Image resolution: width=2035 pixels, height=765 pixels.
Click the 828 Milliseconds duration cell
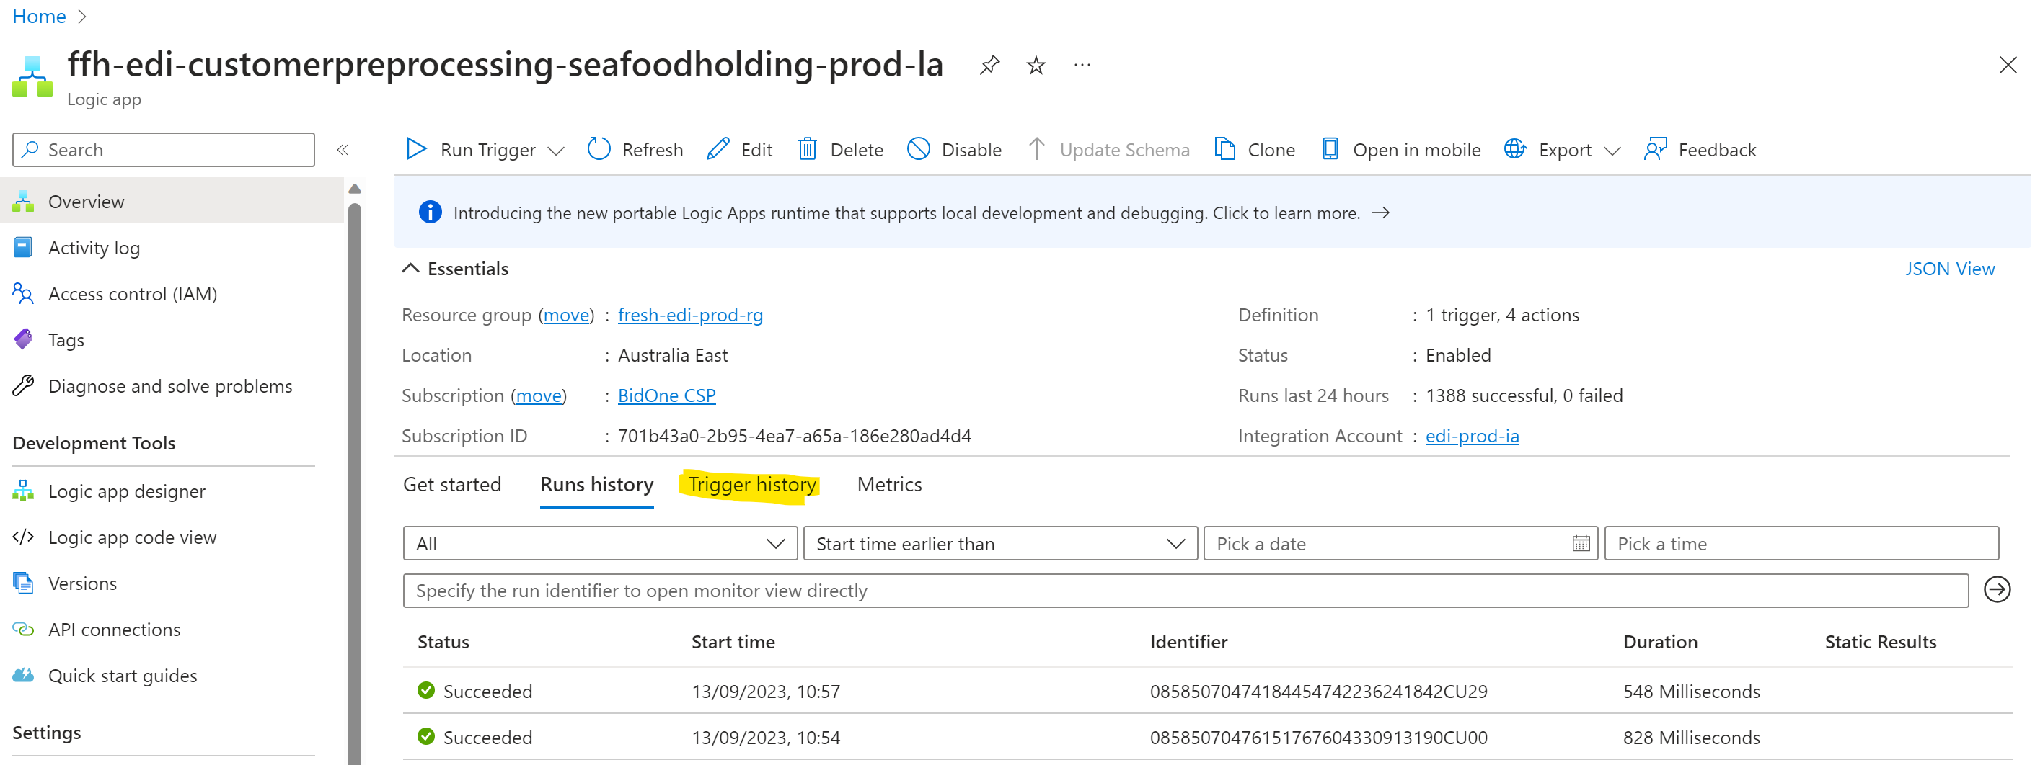1690,737
